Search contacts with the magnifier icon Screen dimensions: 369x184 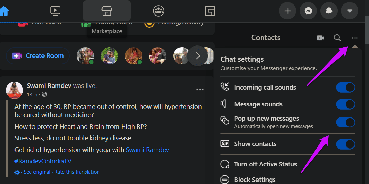pyautogui.click(x=338, y=38)
